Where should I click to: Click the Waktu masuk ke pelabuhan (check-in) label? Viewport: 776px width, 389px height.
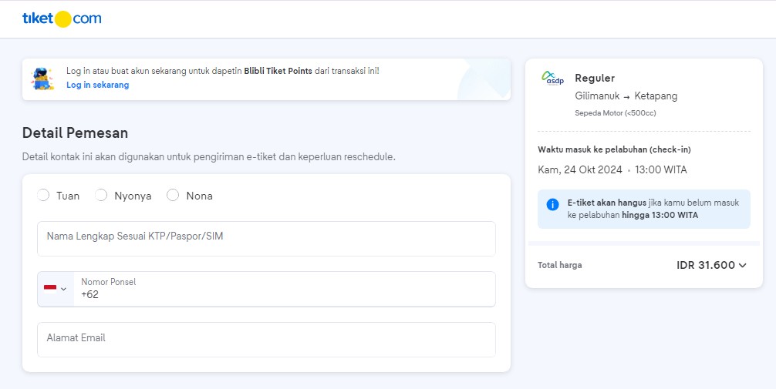(x=614, y=149)
